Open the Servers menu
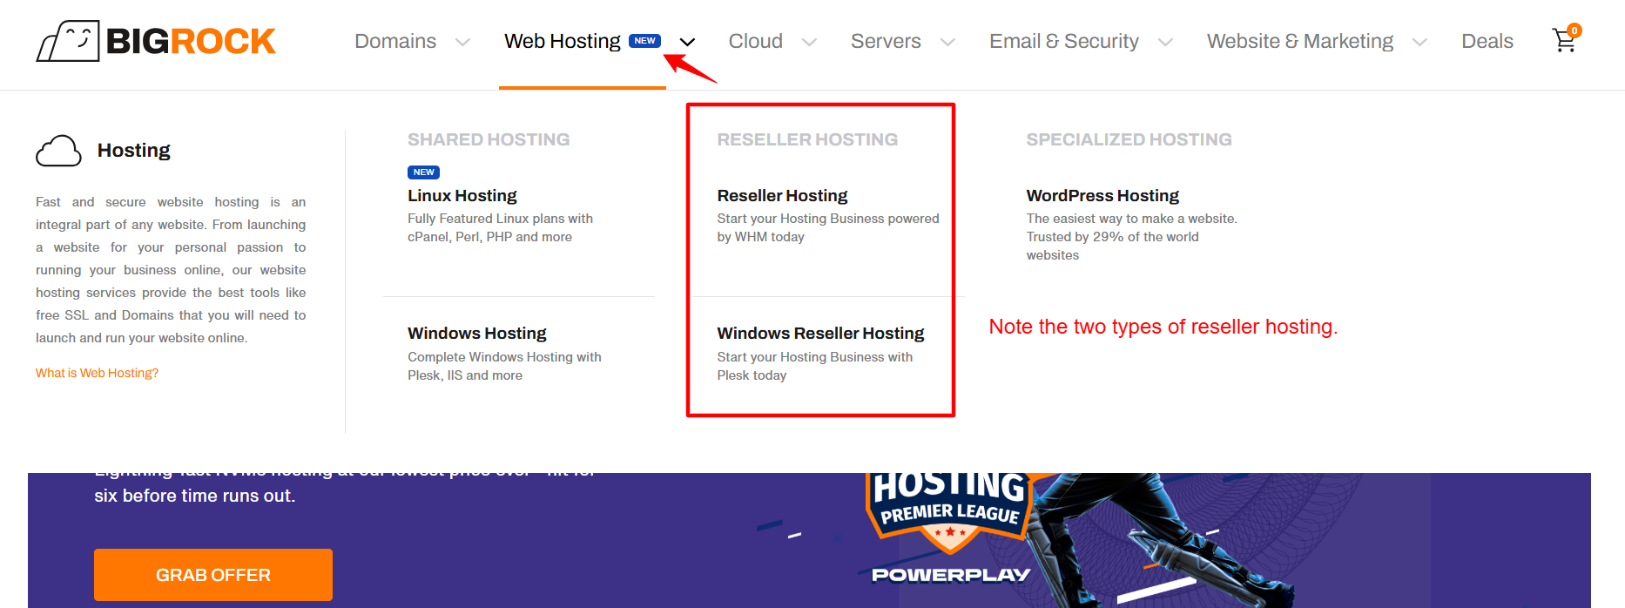Screen dimensions: 1625x608 [x=886, y=41]
